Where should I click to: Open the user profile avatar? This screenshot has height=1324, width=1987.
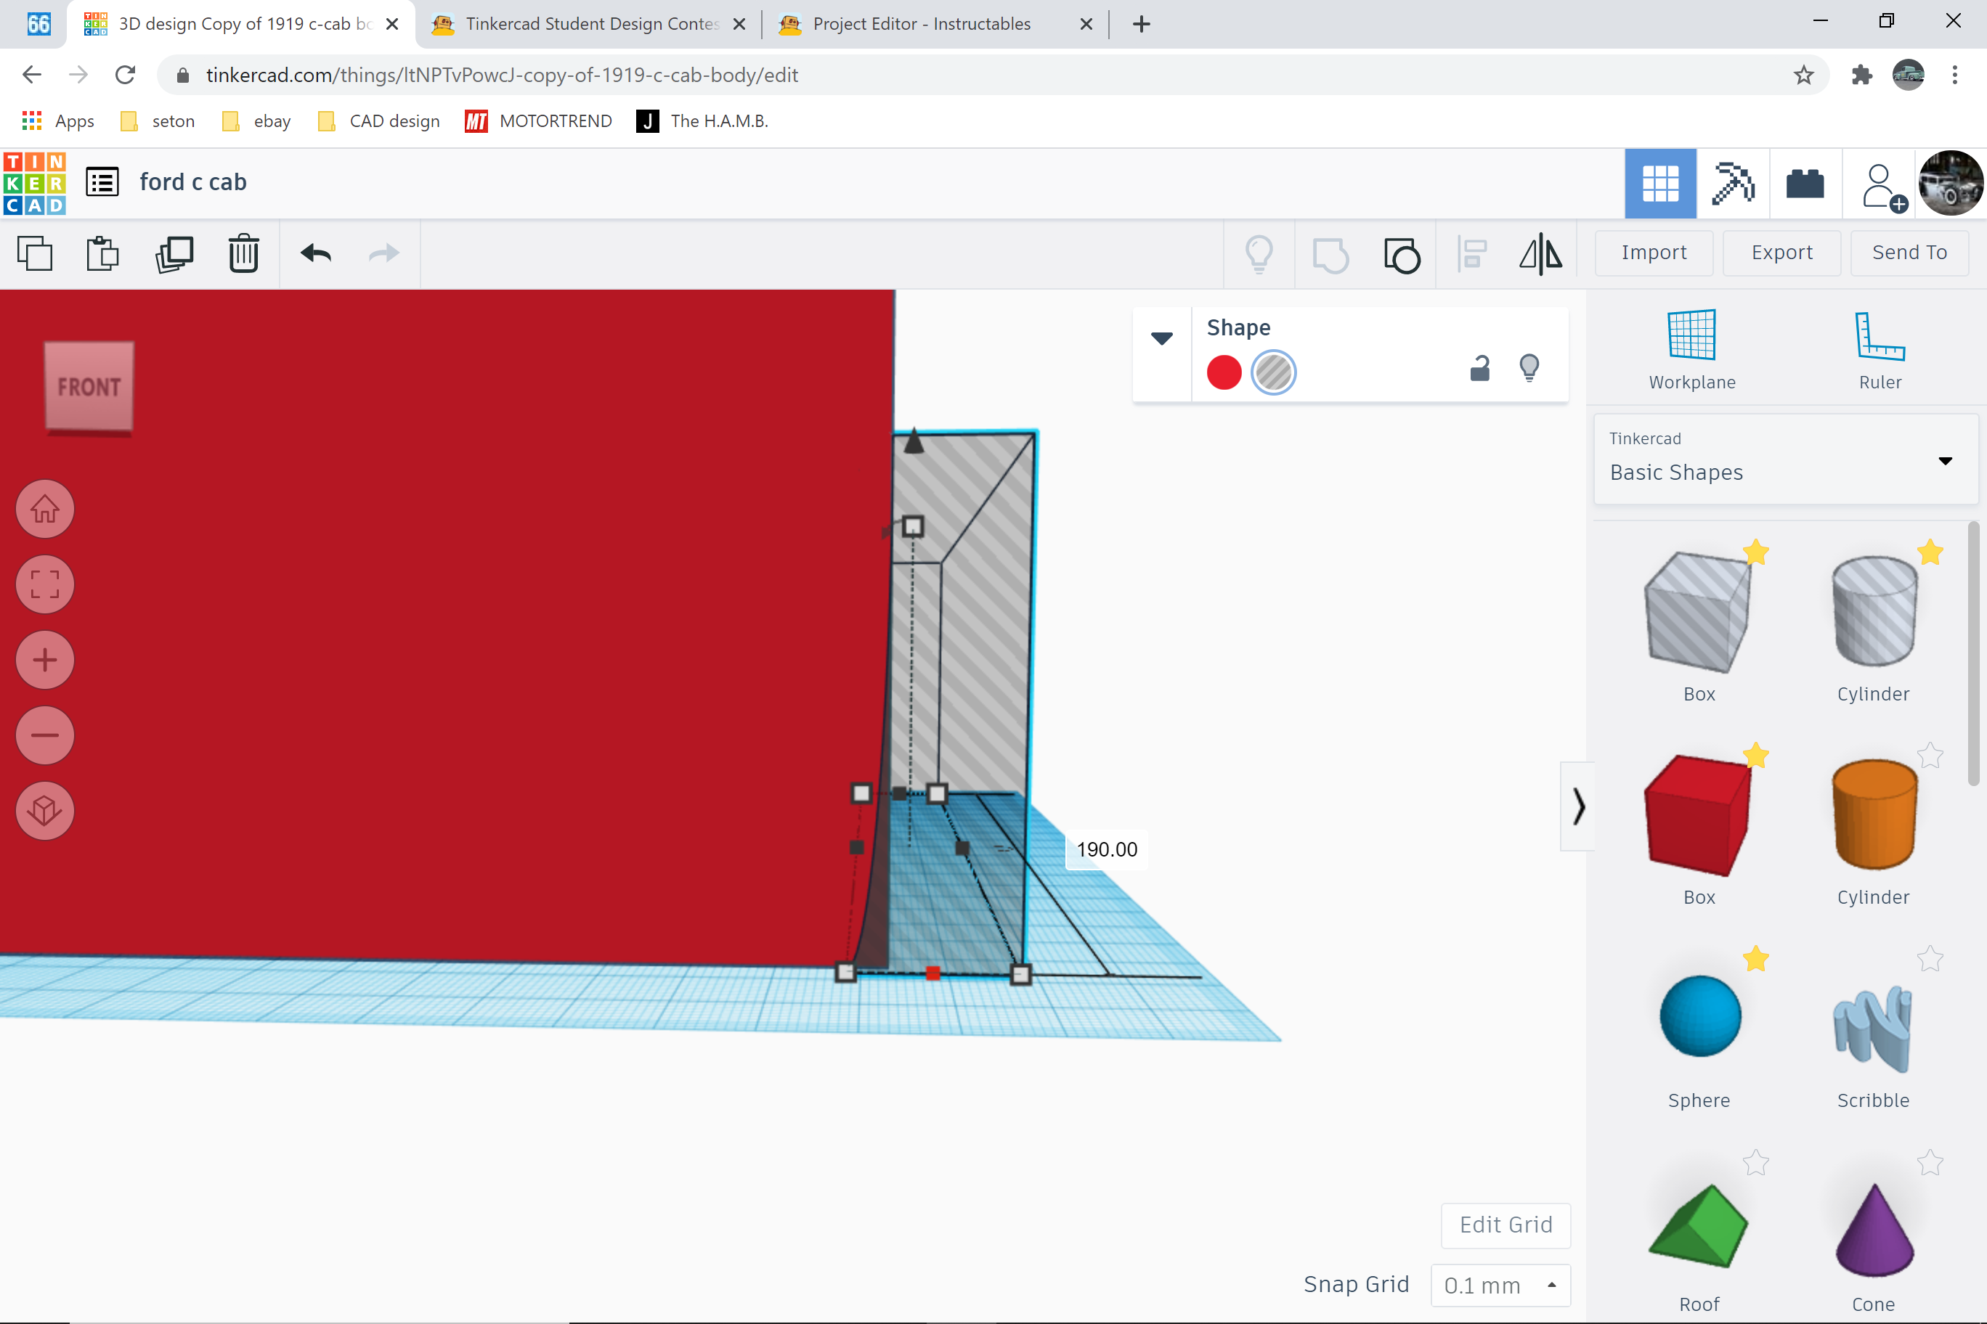tap(1951, 183)
